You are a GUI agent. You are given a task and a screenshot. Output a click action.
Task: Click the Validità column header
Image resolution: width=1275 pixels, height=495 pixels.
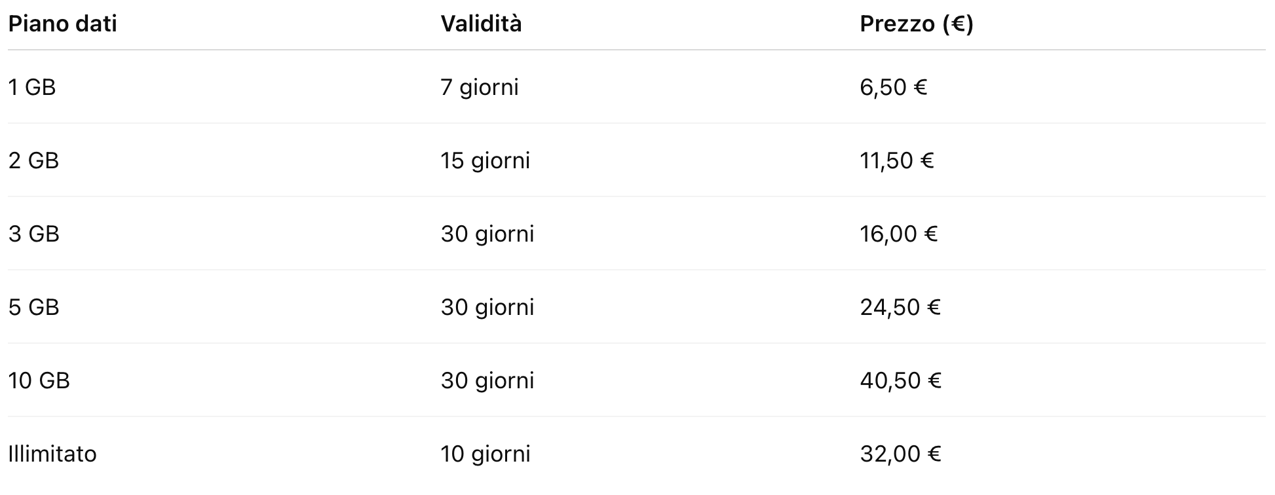point(481,24)
